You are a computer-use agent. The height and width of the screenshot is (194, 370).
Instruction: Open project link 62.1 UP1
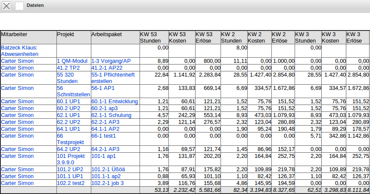tap(68, 115)
